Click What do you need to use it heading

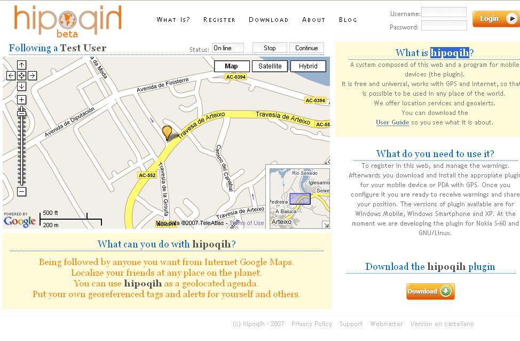(x=435, y=154)
